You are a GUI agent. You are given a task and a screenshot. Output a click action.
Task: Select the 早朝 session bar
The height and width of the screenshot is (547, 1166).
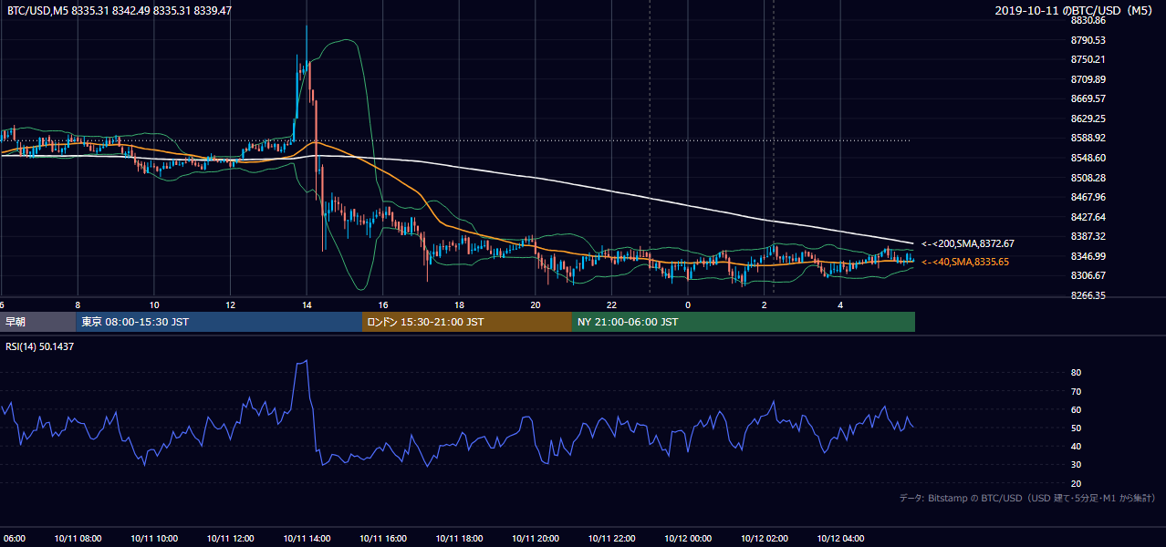(x=37, y=321)
